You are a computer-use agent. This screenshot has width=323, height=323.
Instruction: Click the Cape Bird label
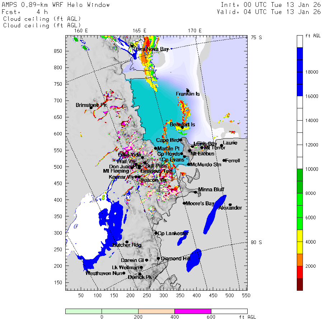coord(168,140)
